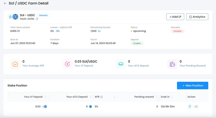This screenshot has height=118, width=216.
Task: Select the 0.03 SUI/USDC deposit value
Action: coord(86,61)
